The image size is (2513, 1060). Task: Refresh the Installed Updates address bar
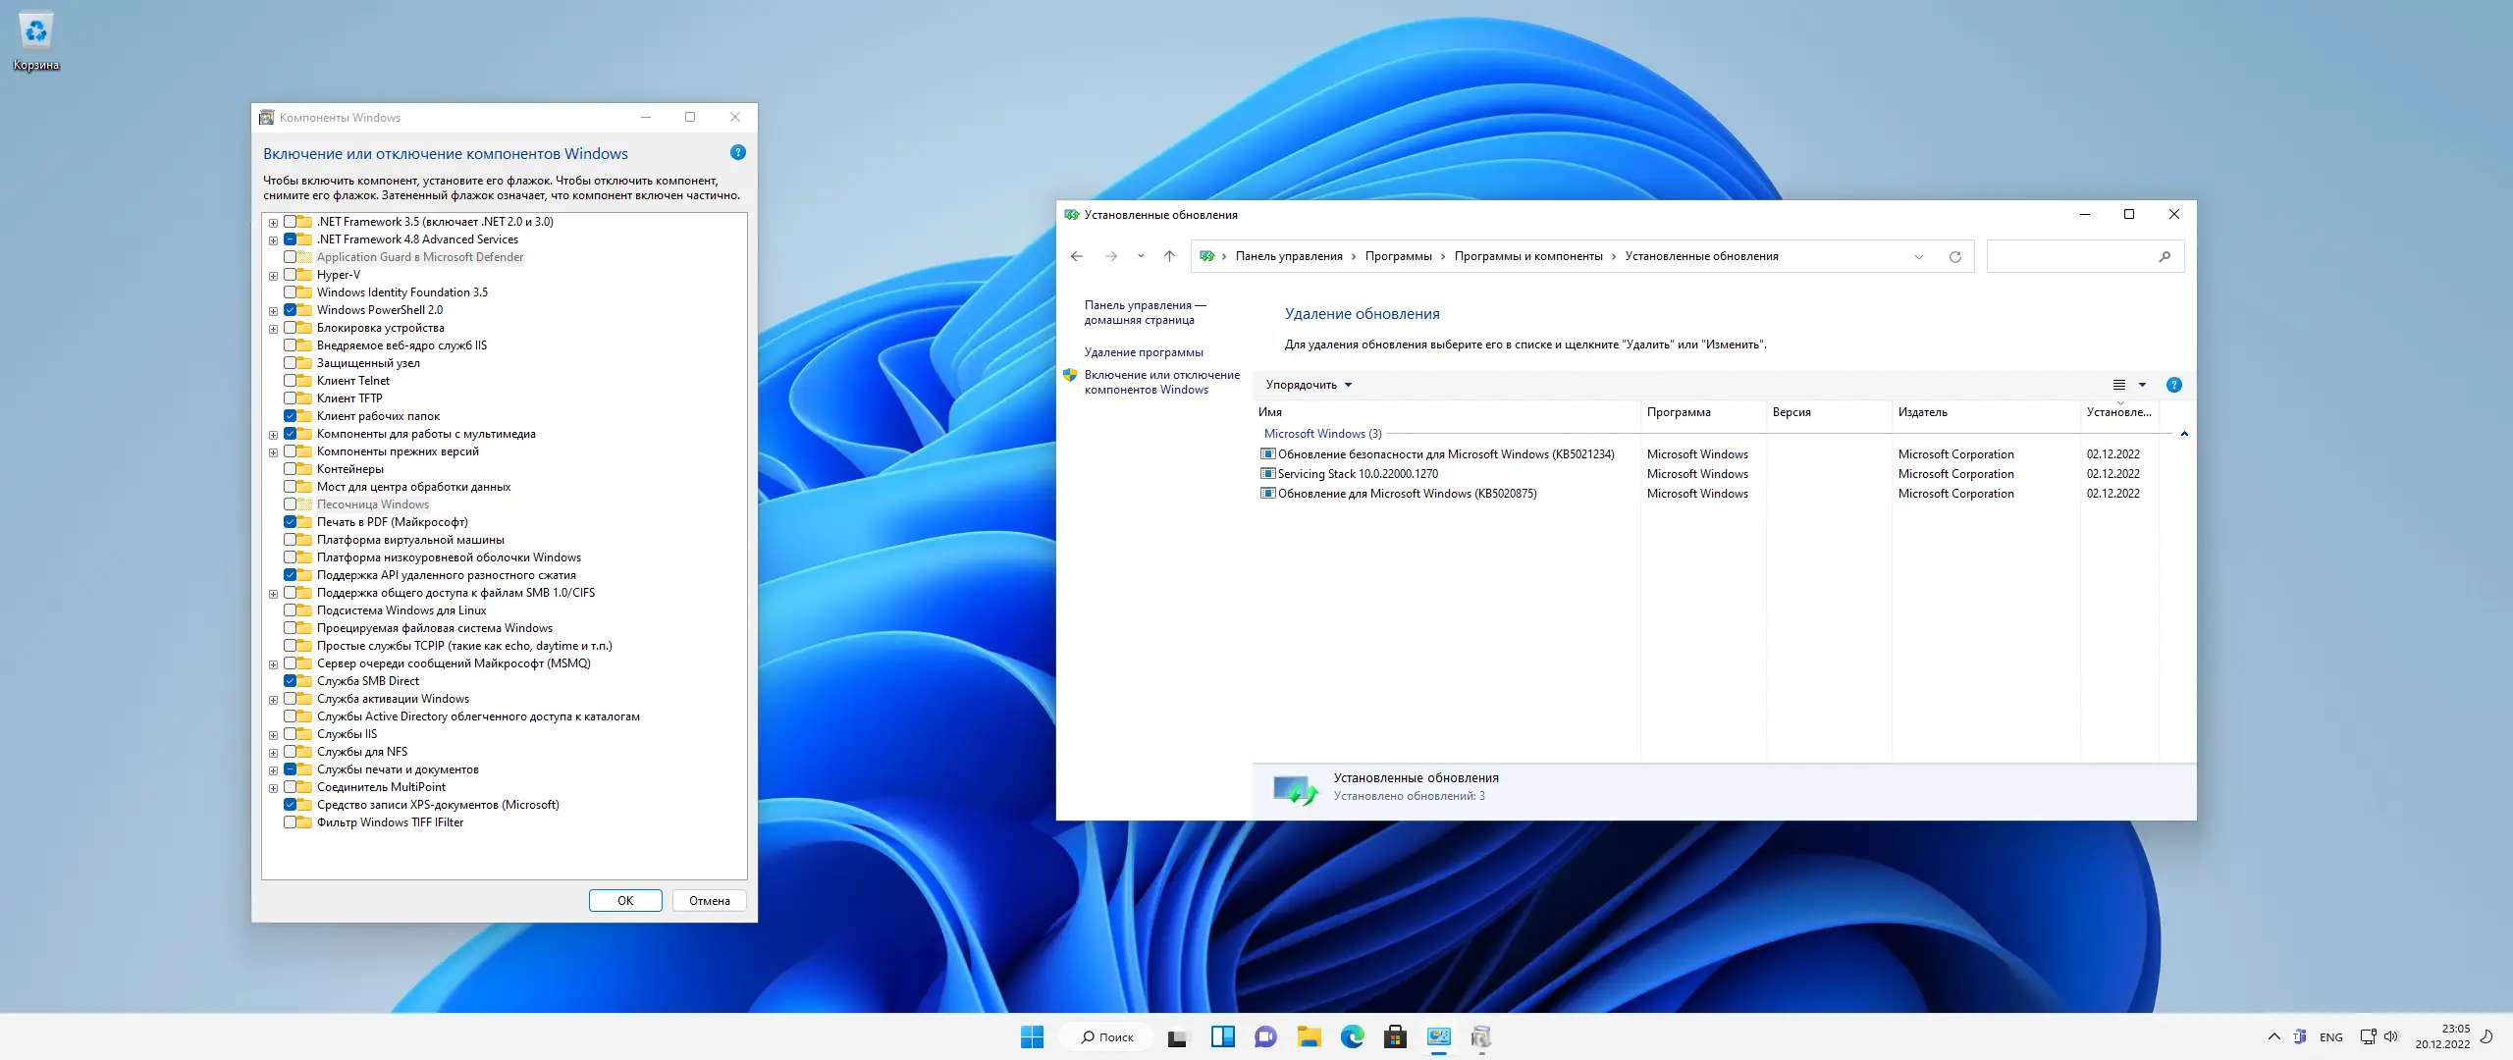tap(1954, 257)
